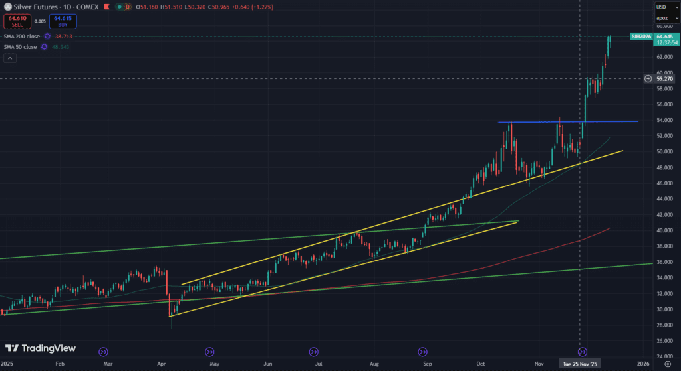Click the blue BUY 64.615 button

click(x=63, y=21)
